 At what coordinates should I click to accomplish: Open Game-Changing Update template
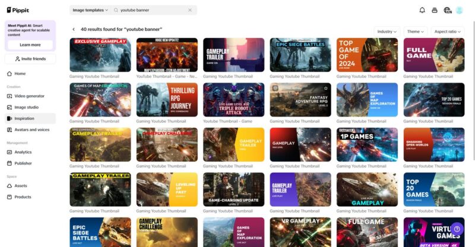(x=233, y=189)
